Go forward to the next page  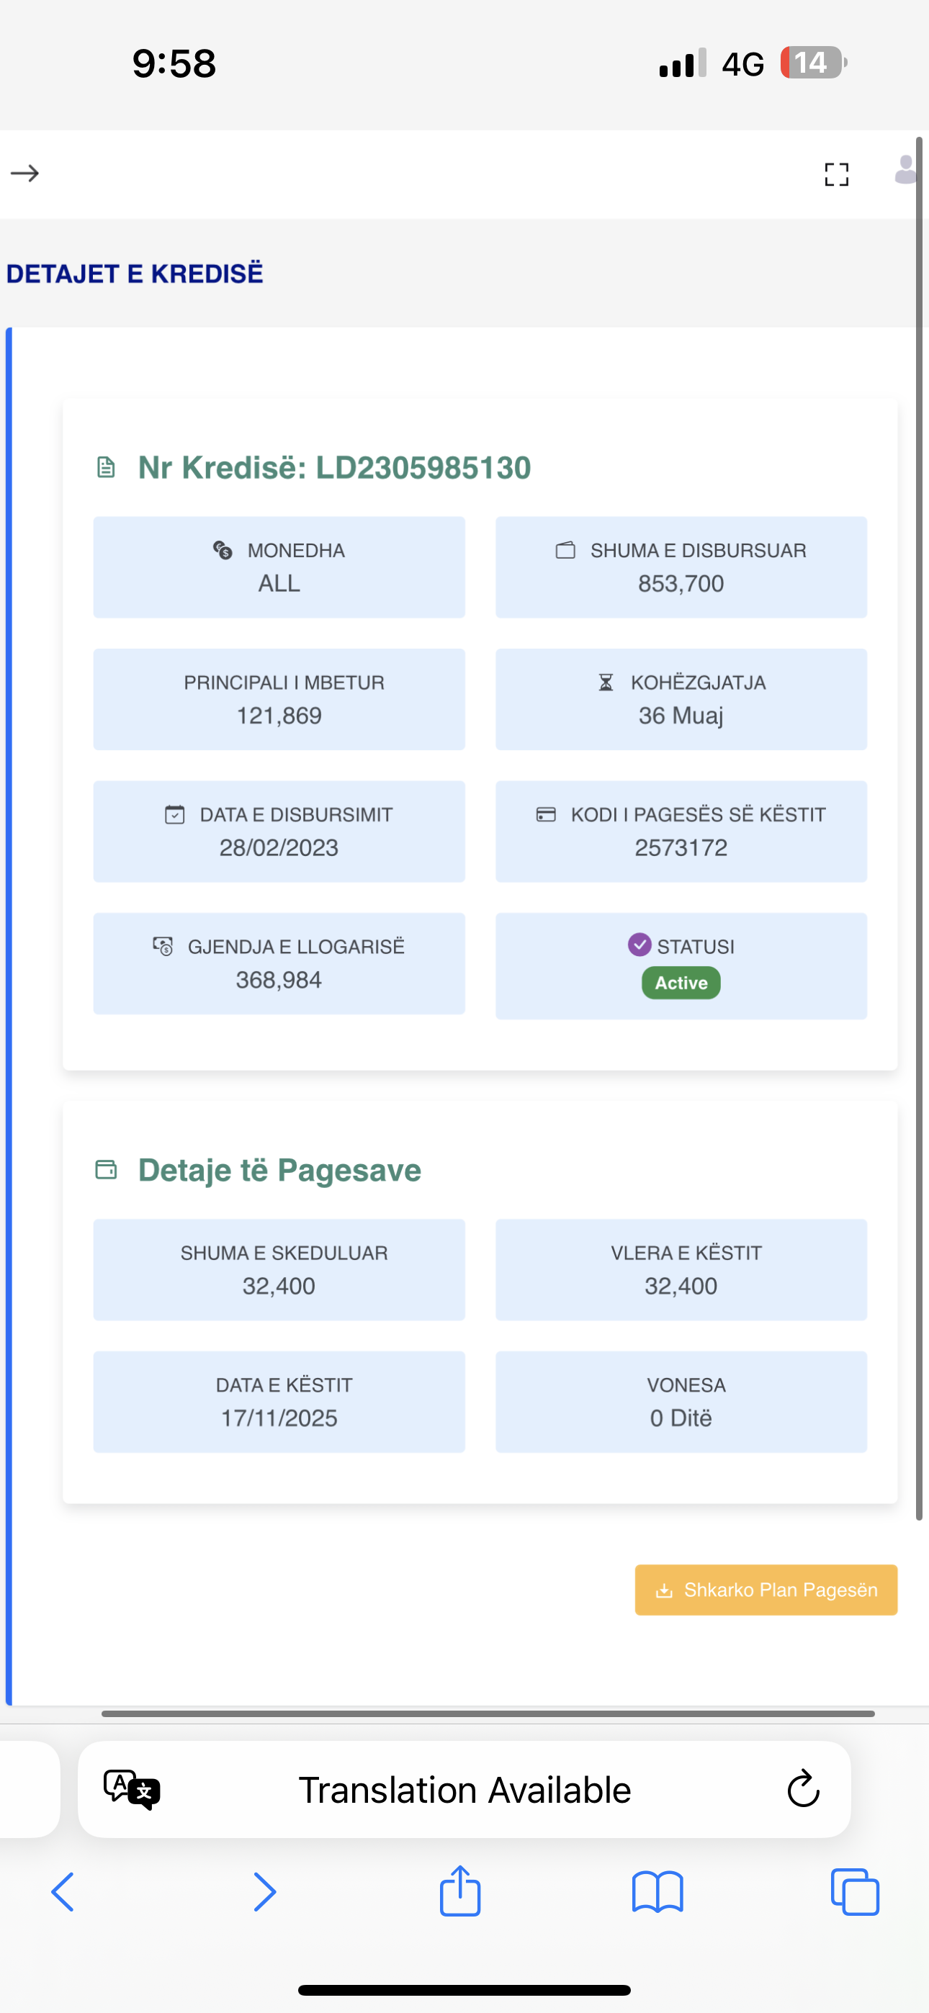[x=264, y=1892]
